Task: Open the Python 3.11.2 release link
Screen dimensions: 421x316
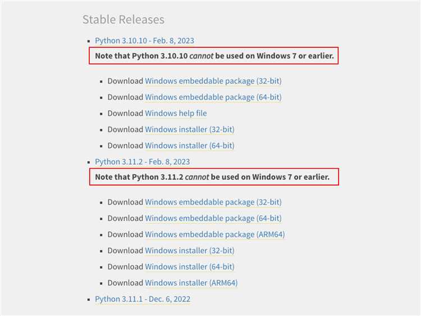Action: point(142,161)
